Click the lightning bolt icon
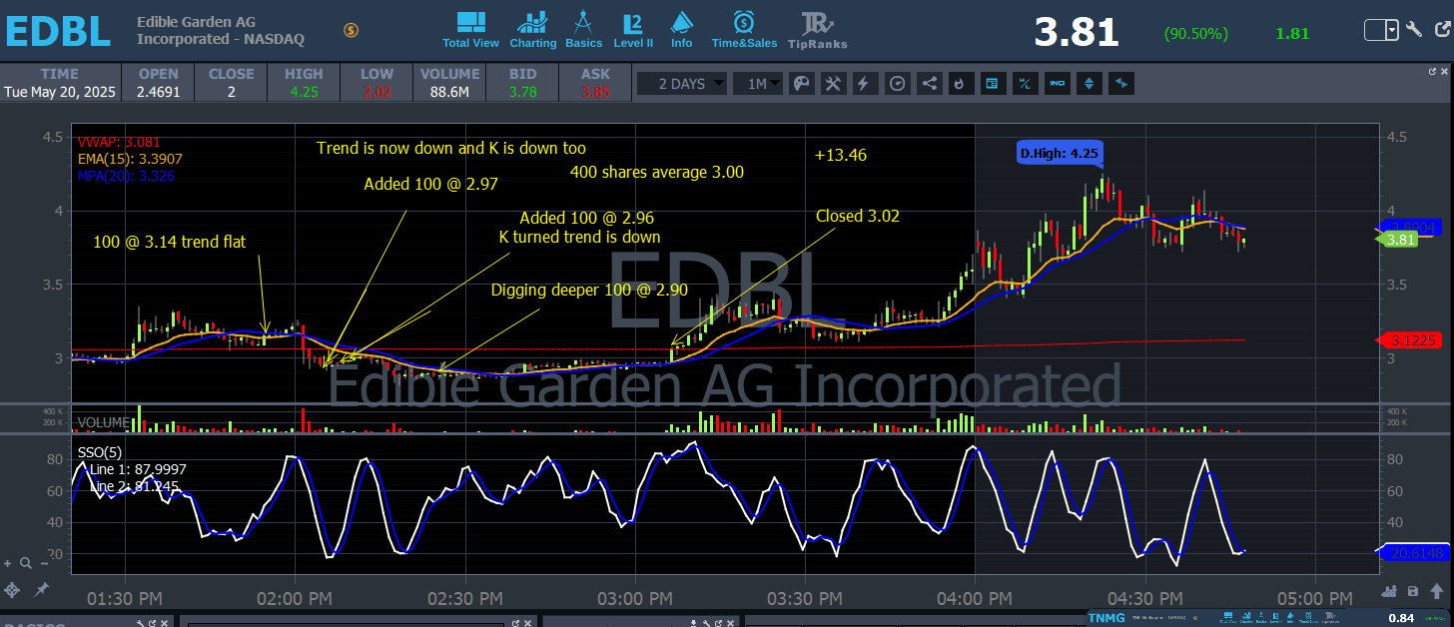1454x627 pixels. click(865, 84)
